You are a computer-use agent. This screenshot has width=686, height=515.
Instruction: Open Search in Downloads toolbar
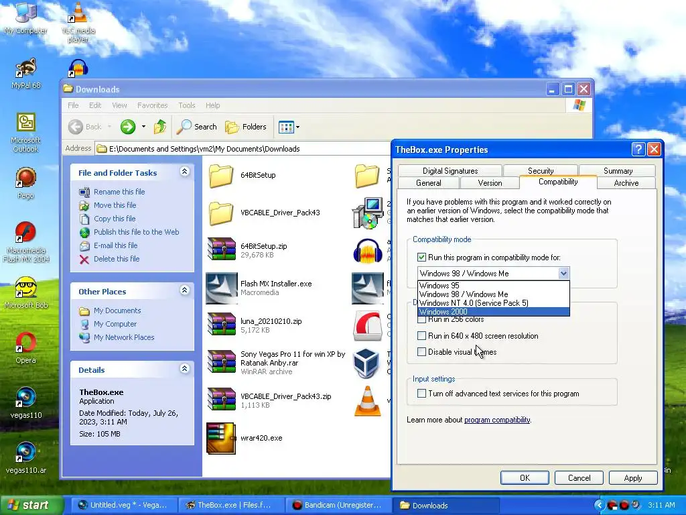[x=196, y=127]
